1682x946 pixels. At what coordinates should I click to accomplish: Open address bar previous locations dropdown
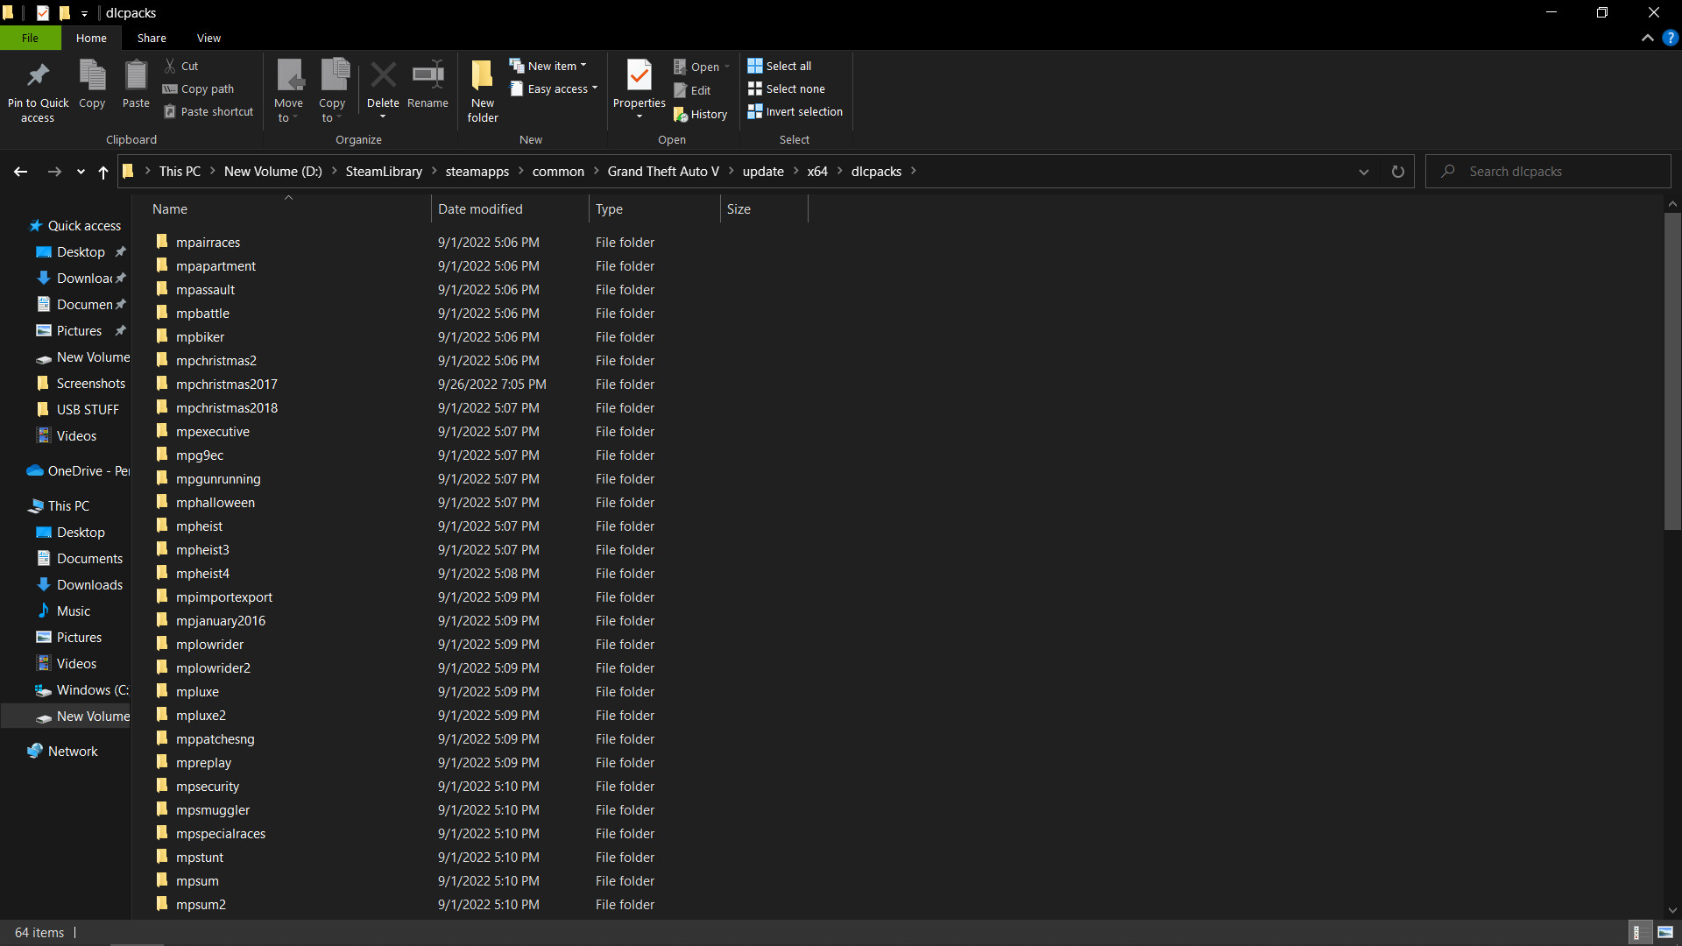point(1363,172)
